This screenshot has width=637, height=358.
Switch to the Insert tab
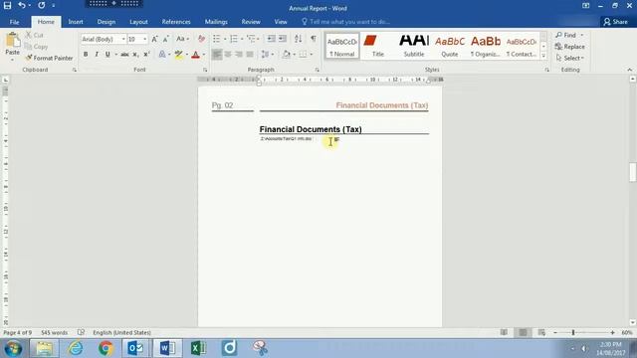click(76, 22)
